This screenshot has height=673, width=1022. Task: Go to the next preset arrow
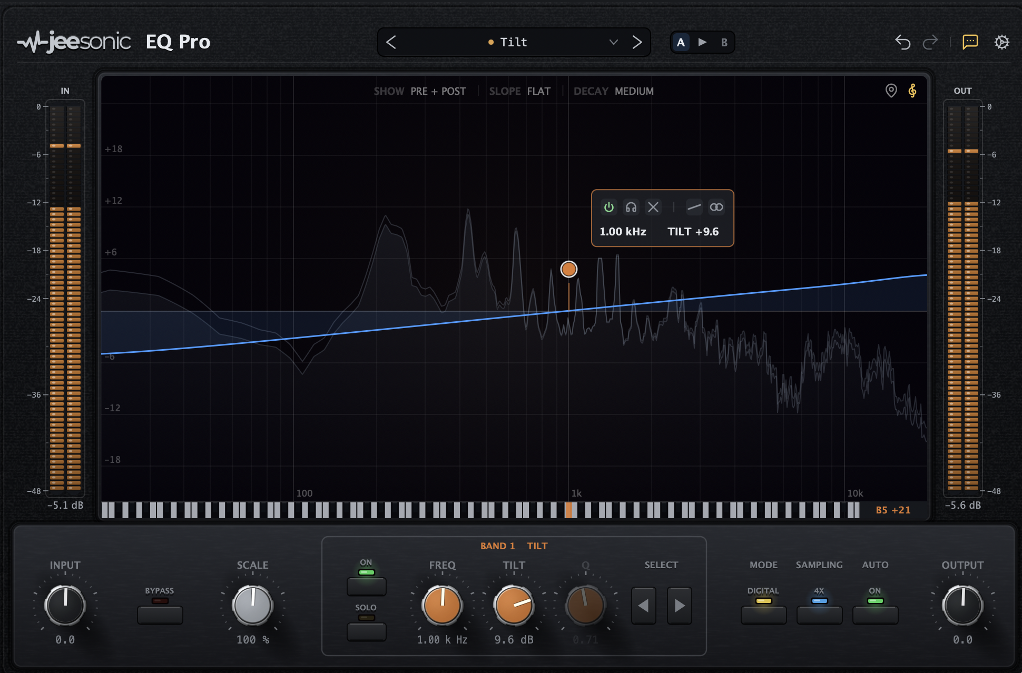pyautogui.click(x=637, y=42)
